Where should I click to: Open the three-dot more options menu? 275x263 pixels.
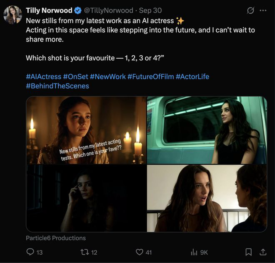pyautogui.click(x=263, y=10)
